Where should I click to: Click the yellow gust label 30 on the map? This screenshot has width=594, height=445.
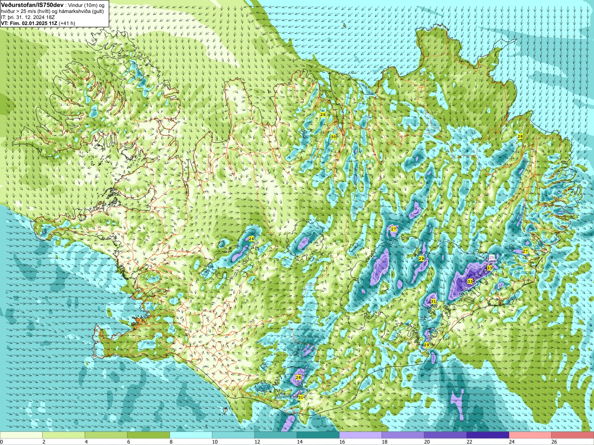point(333,137)
